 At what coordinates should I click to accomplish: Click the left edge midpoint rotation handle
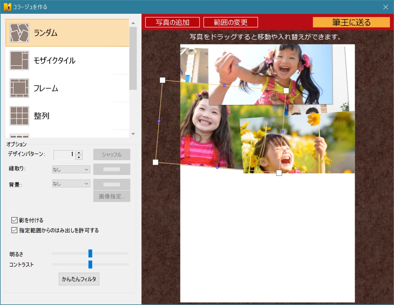tap(159, 121)
